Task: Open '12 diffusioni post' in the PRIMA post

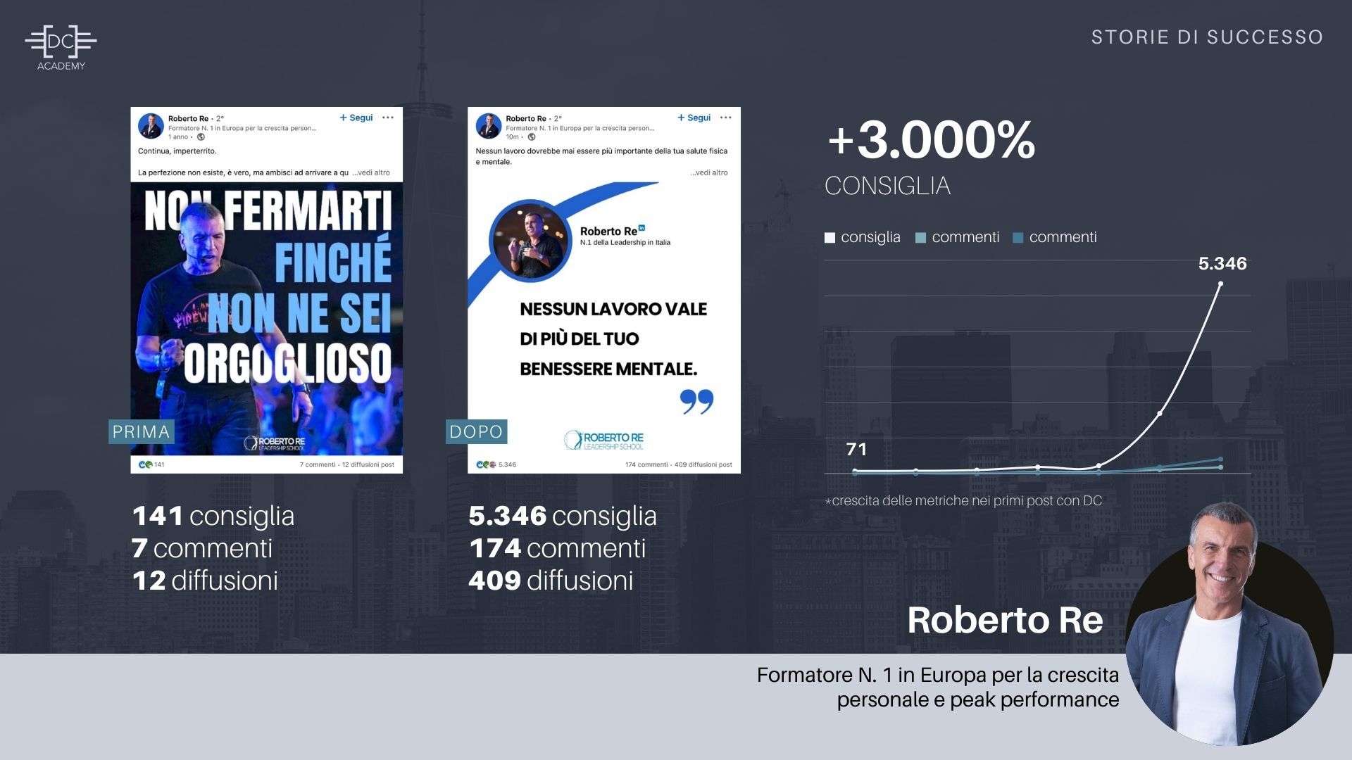Action: click(368, 464)
